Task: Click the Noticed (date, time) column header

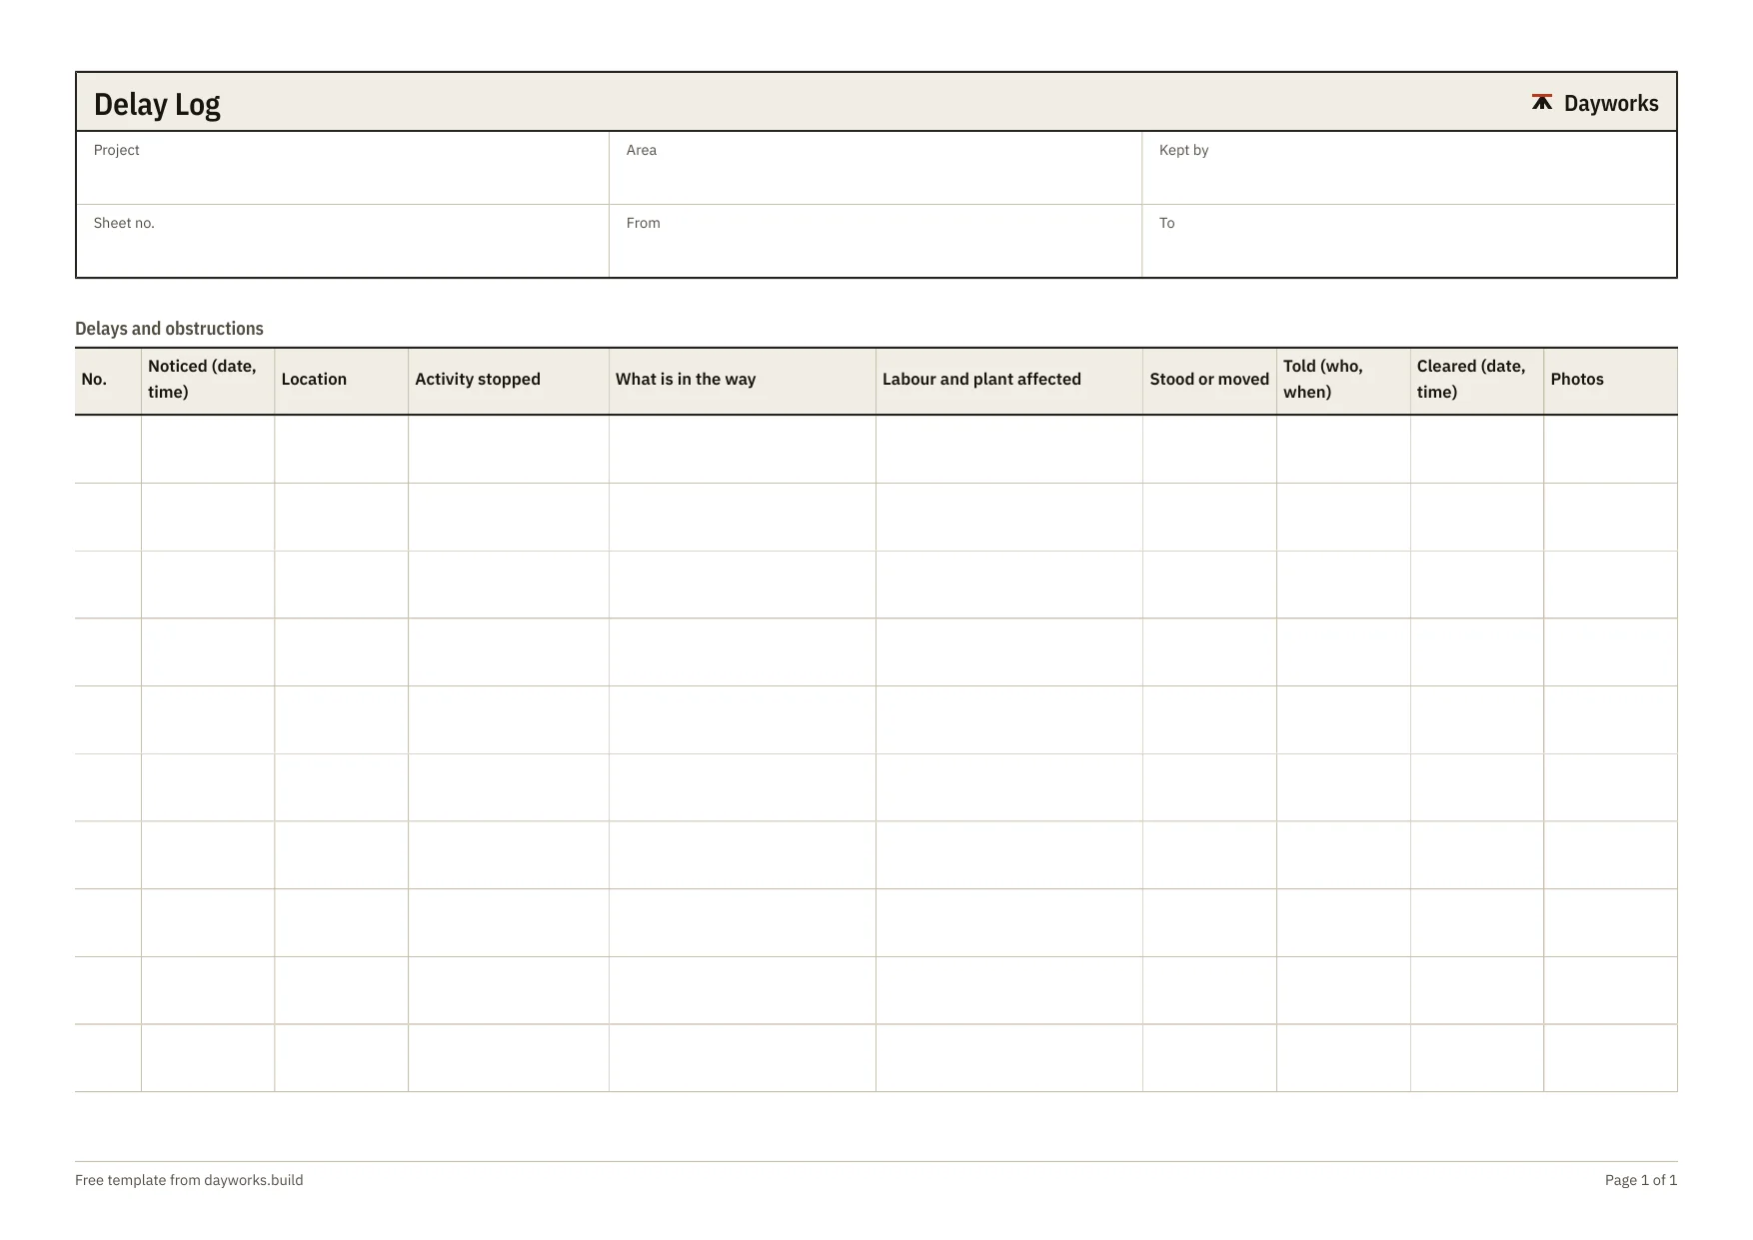Action: [x=208, y=381]
